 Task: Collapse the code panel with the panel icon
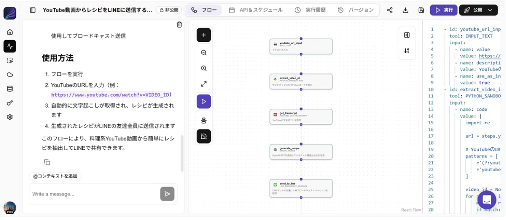pyautogui.click(x=407, y=35)
